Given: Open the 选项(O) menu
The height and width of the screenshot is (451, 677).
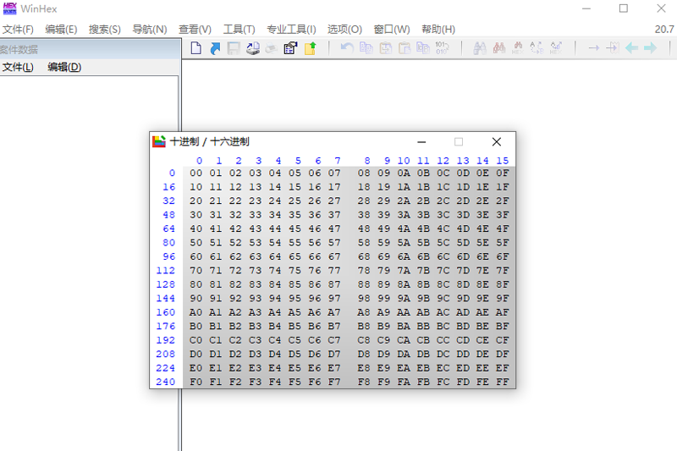Looking at the screenshot, I should (x=344, y=30).
